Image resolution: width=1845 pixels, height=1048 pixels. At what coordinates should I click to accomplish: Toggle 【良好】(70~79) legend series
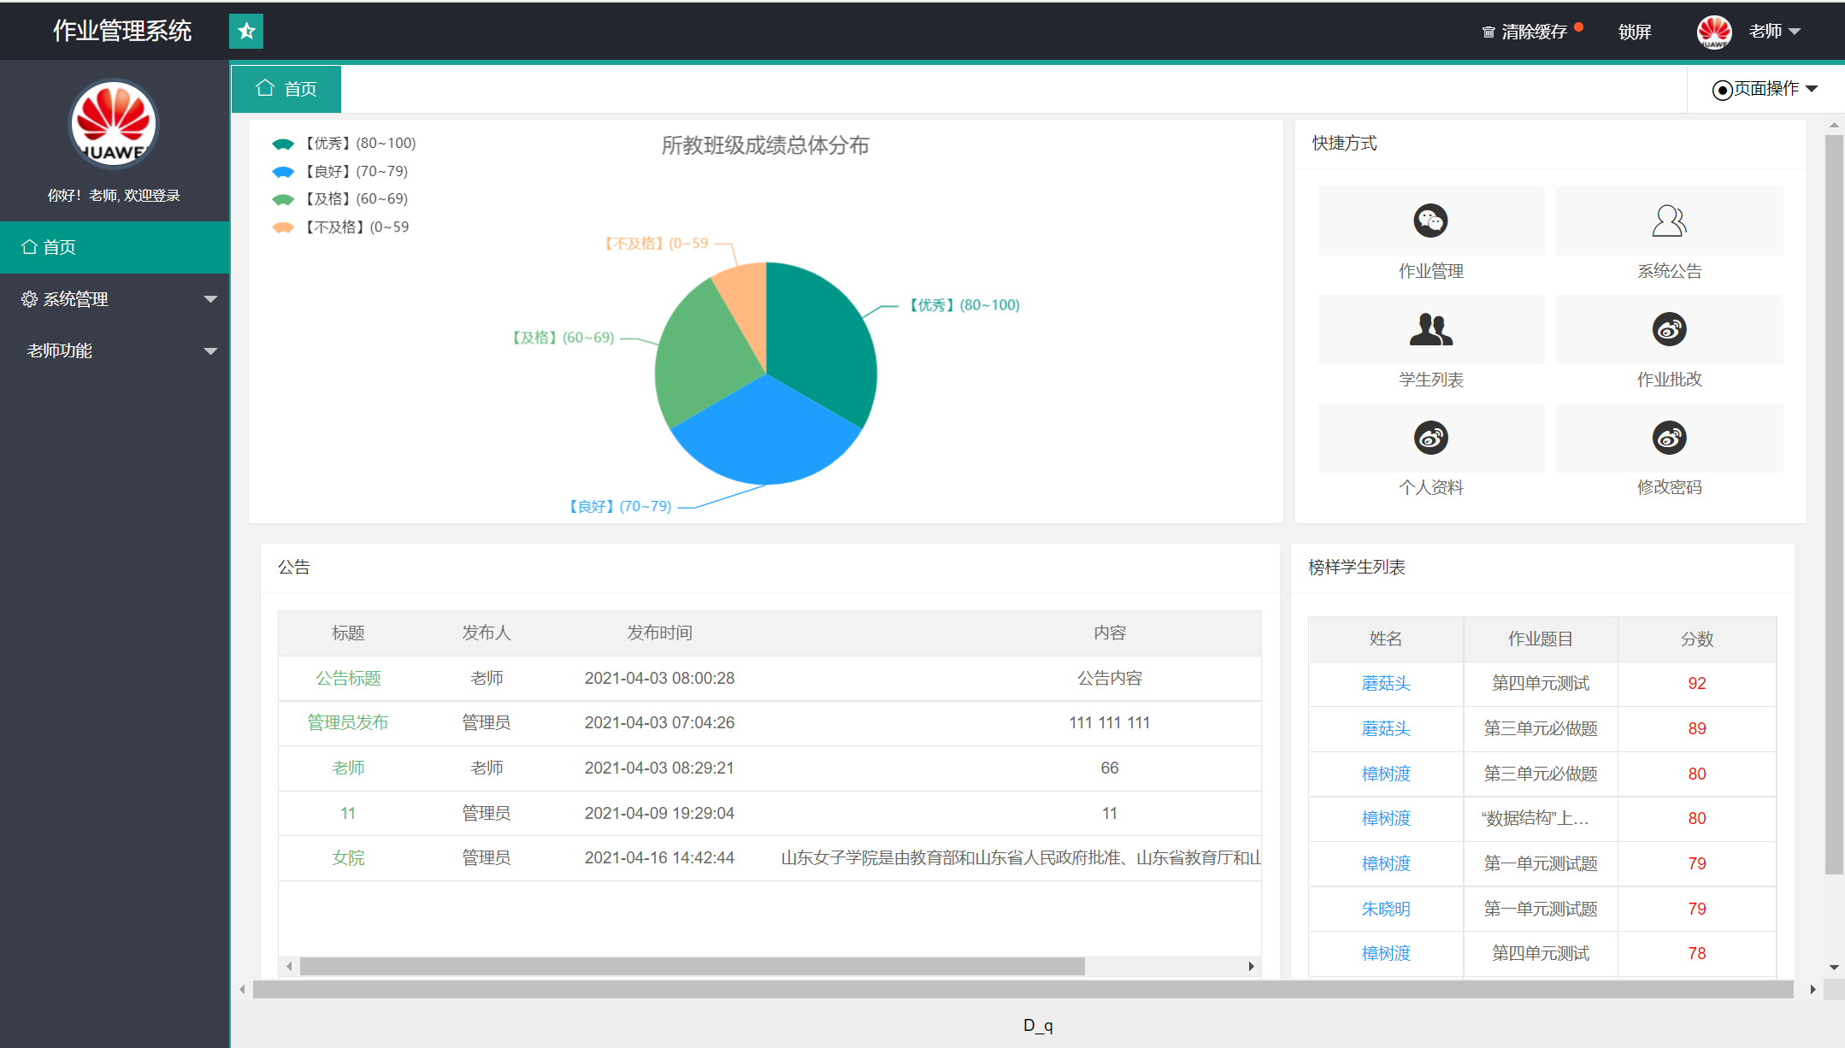pyautogui.click(x=340, y=172)
